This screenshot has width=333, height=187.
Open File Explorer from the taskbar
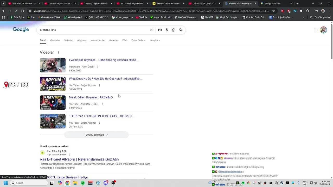pos(75,183)
